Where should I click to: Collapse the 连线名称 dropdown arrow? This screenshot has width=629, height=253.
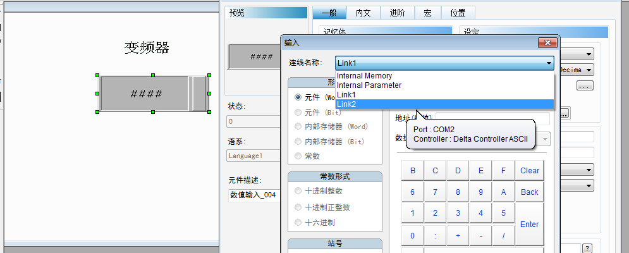click(548, 63)
